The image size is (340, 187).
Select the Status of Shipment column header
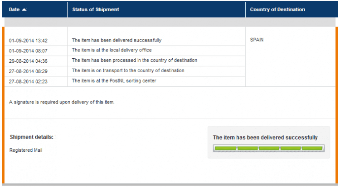[x=156, y=9]
